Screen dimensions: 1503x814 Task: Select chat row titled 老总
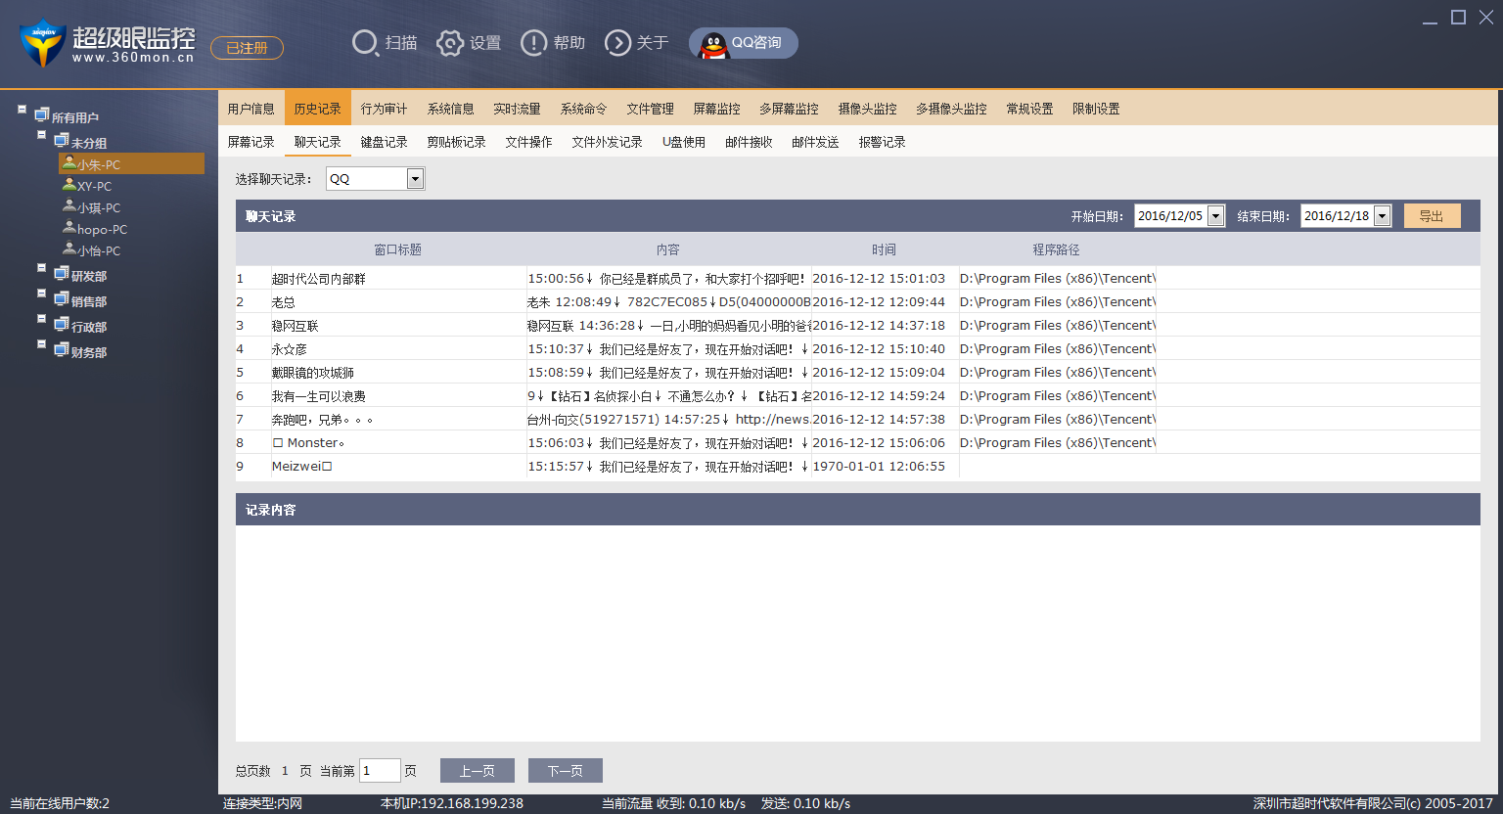click(858, 301)
